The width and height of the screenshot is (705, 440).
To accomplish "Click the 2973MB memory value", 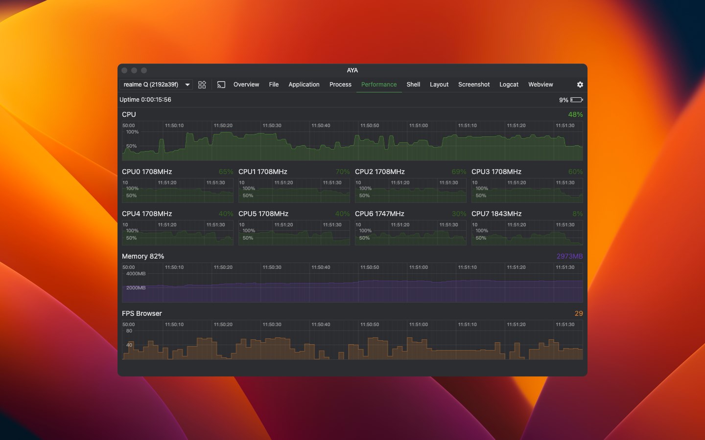I will tap(569, 256).
